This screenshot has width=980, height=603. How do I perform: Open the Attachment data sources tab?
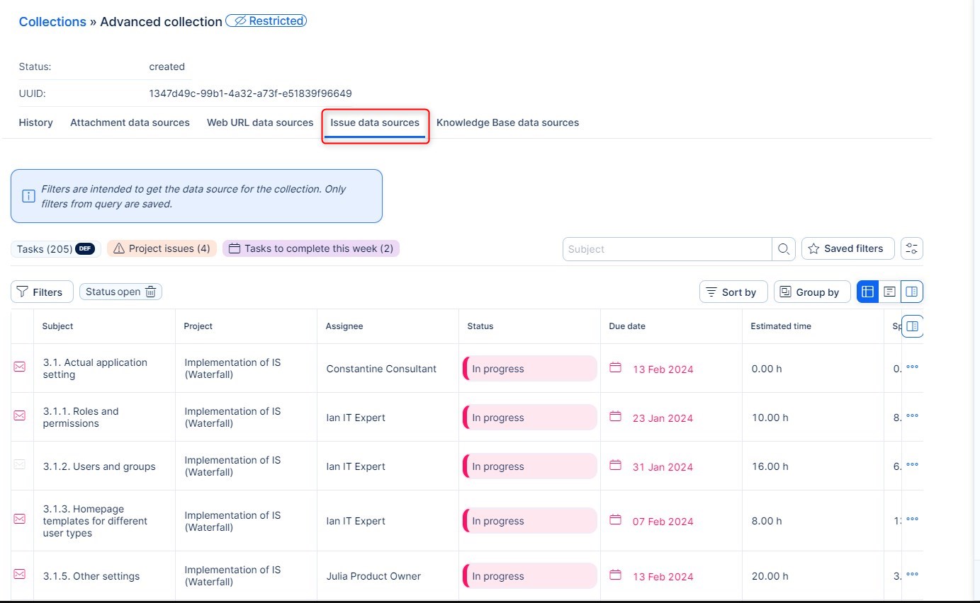(x=130, y=123)
